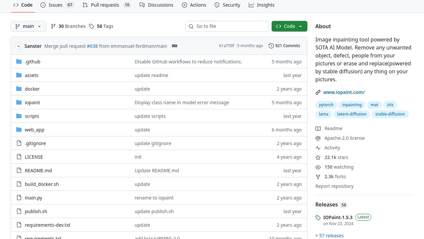Viewport: 424px width, 239px height.
Task: Click the pytorch topic tag
Action: click(326, 105)
